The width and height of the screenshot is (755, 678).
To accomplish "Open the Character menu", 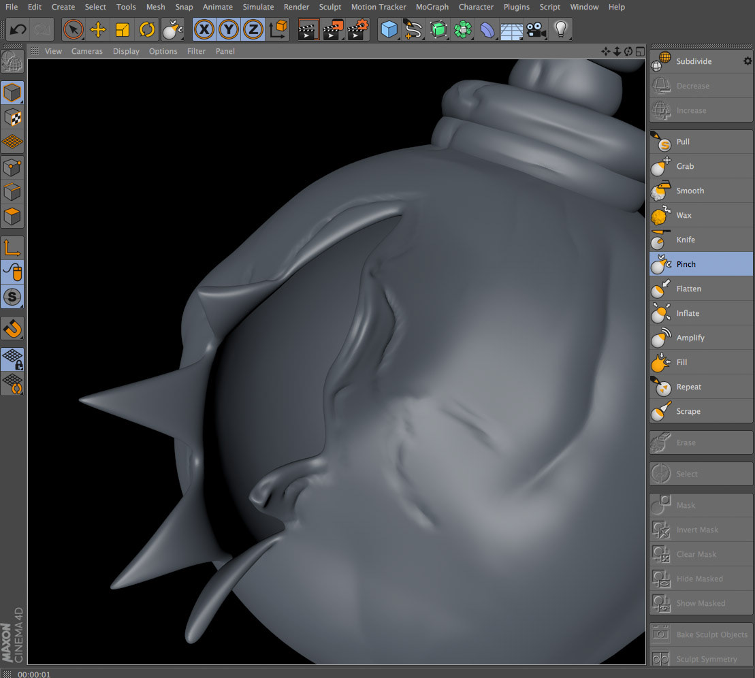I will (476, 7).
